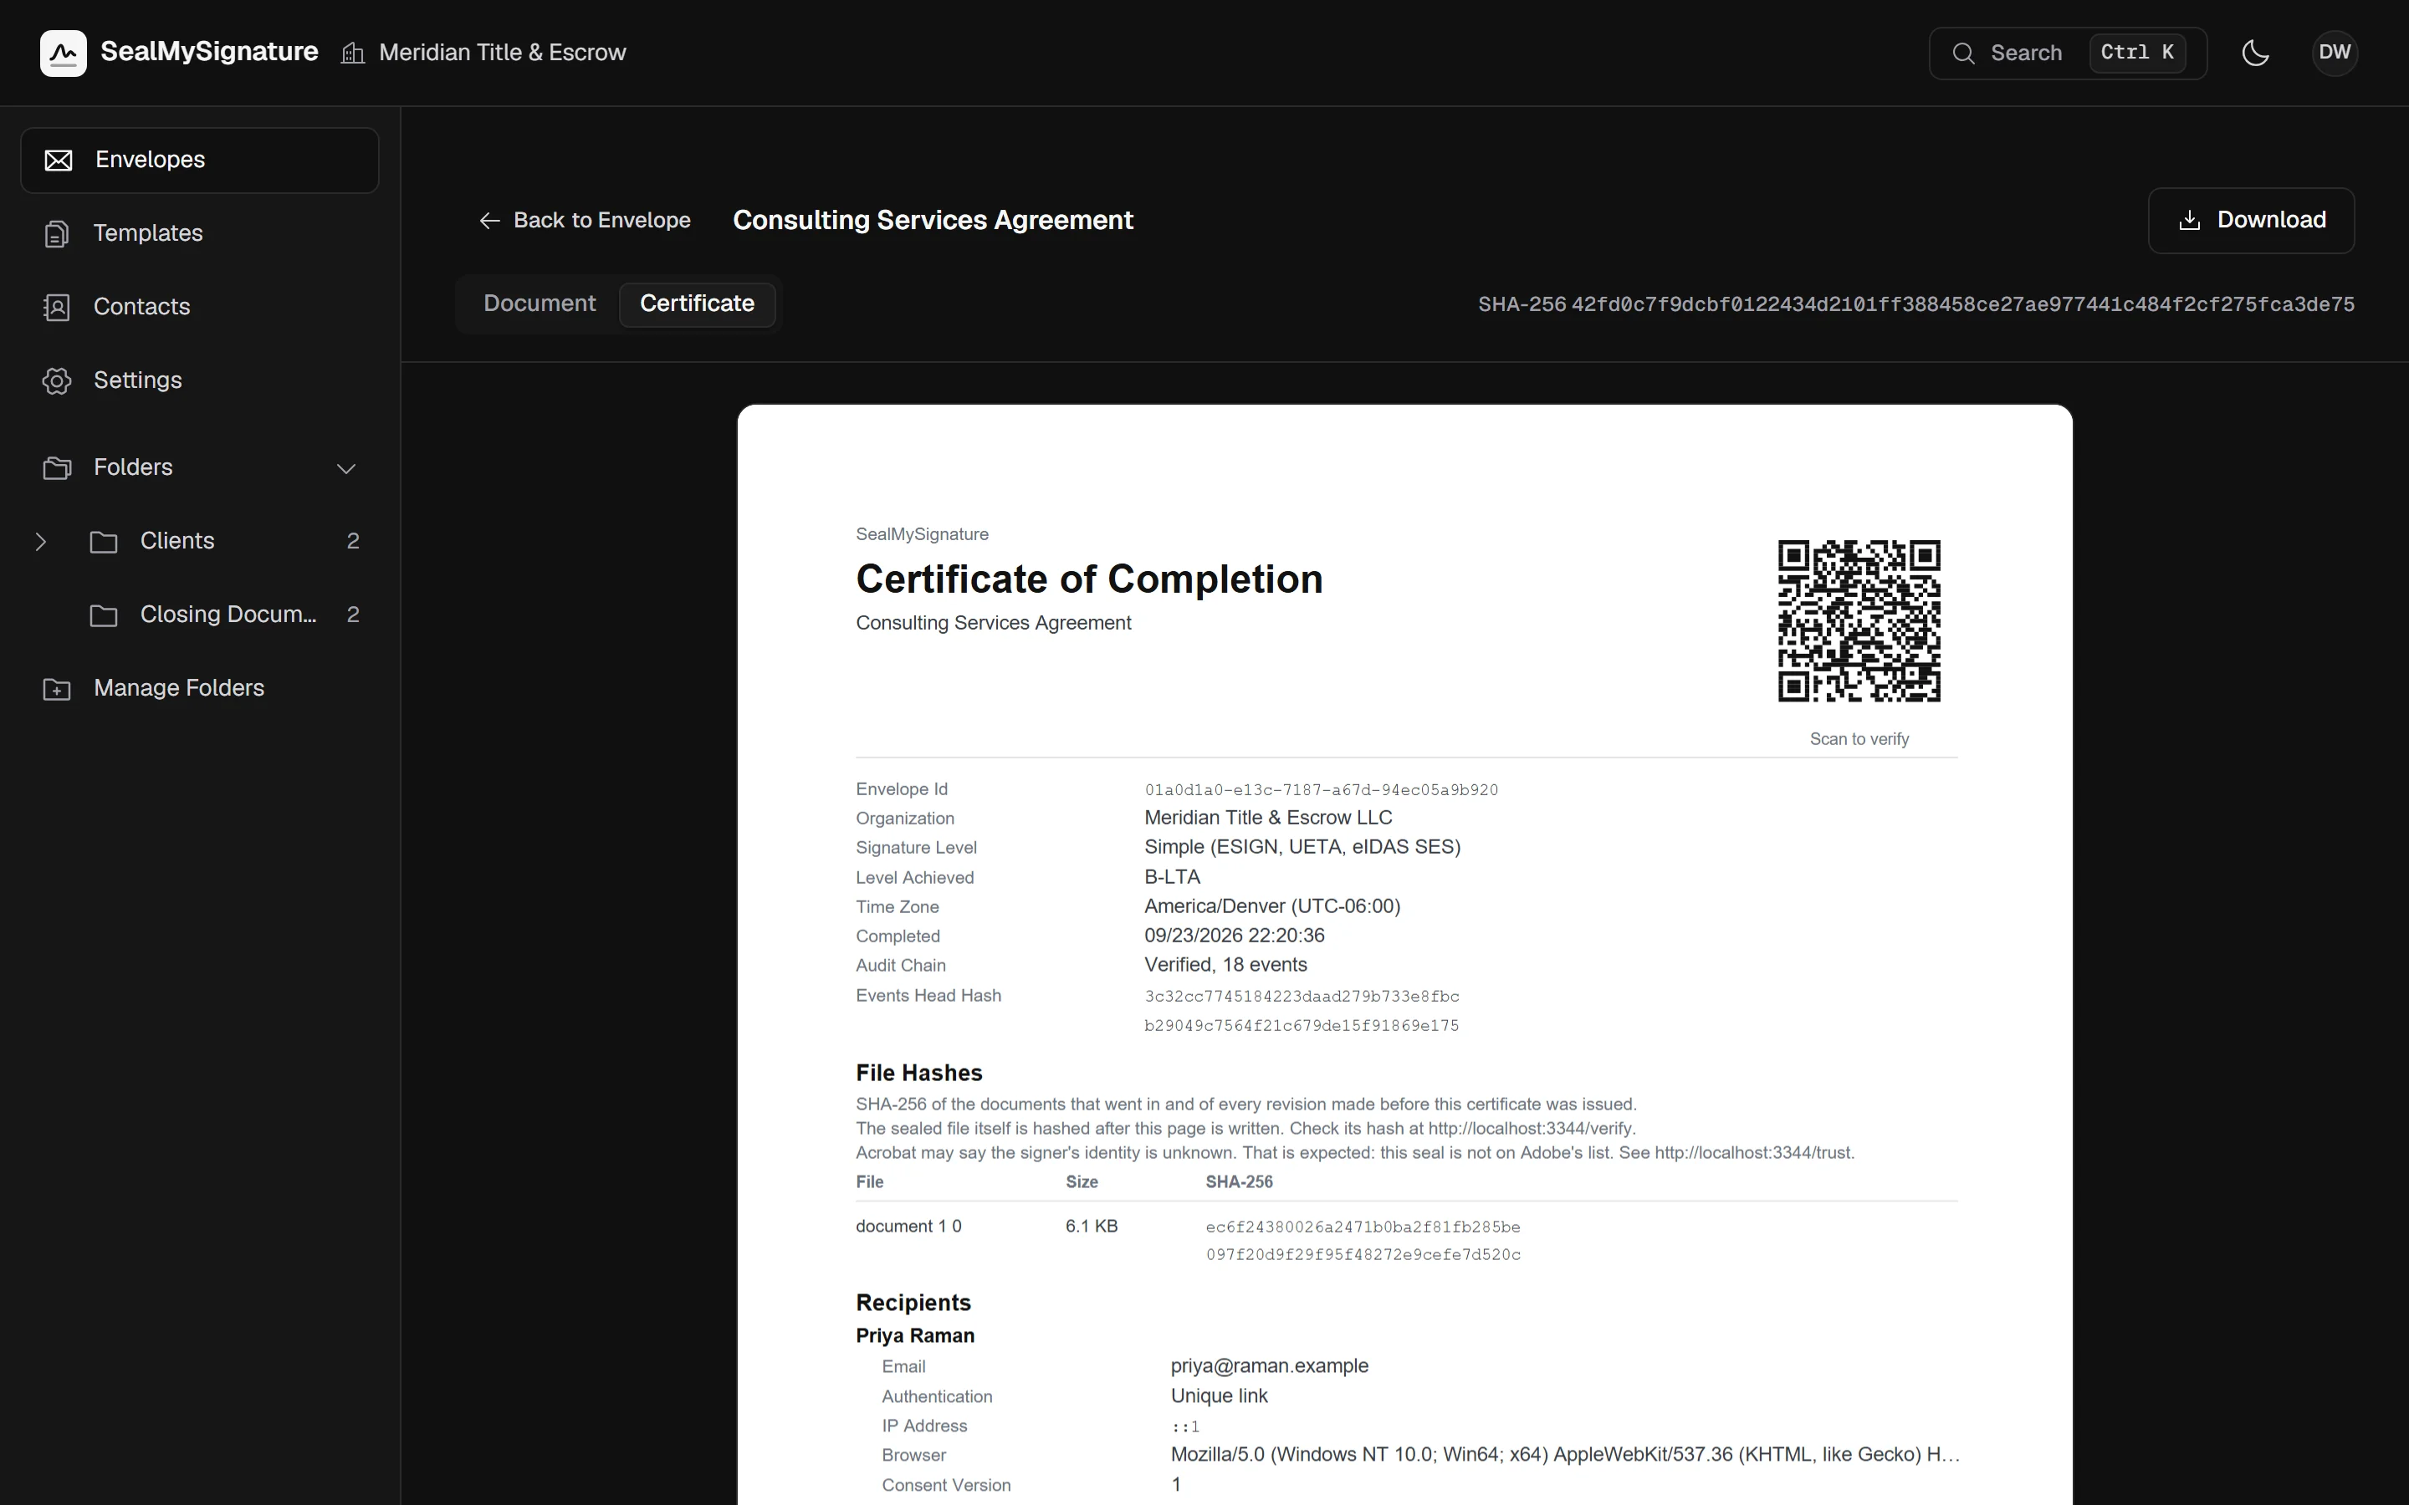Image resolution: width=2409 pixels, height=1505 pixels.
Task: Click the organization building icon
Action: [352, 53]
